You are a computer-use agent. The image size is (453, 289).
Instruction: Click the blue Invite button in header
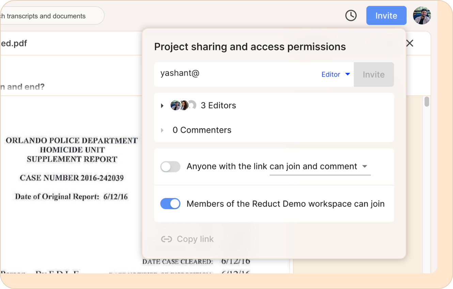click(x=386, y=15)
